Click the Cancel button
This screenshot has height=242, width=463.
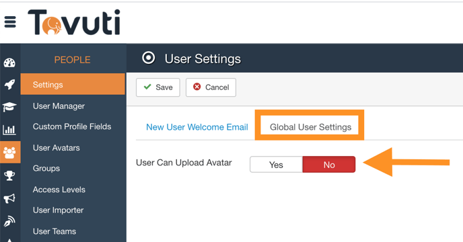pyautogui.click(x=211, y=87)
